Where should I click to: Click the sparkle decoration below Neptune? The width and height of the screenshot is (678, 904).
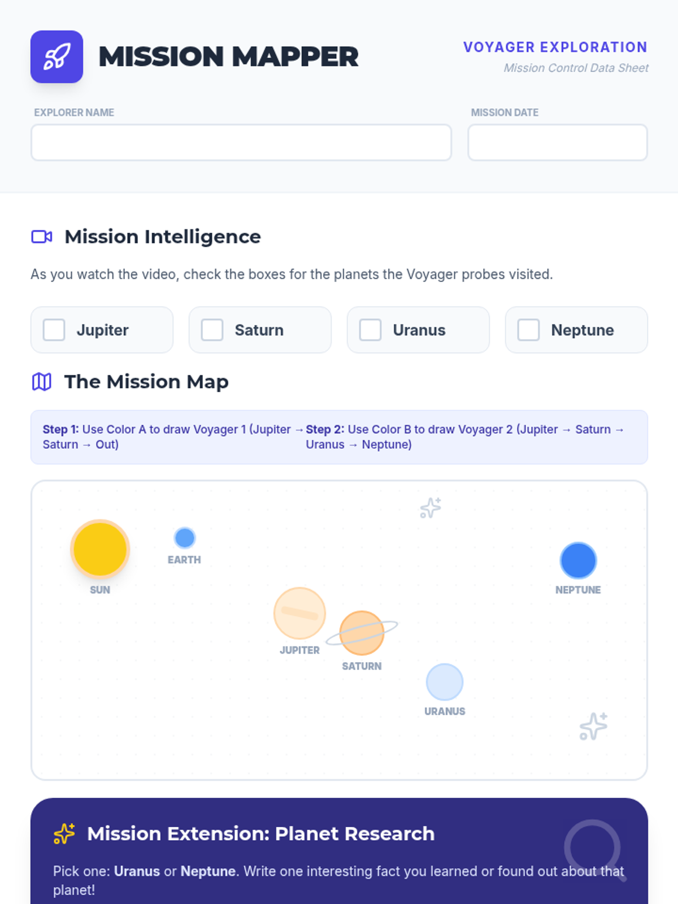593,726
